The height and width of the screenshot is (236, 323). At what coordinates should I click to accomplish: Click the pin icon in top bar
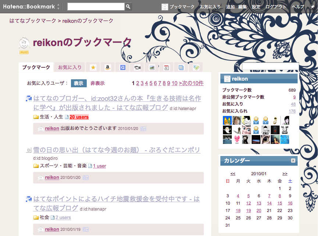click(312, 7)
